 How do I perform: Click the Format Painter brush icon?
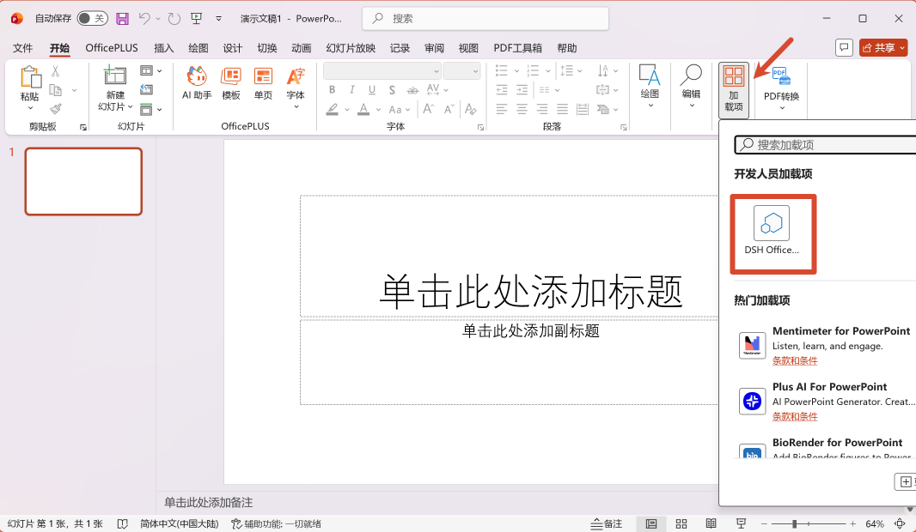(x=56, y=108)
